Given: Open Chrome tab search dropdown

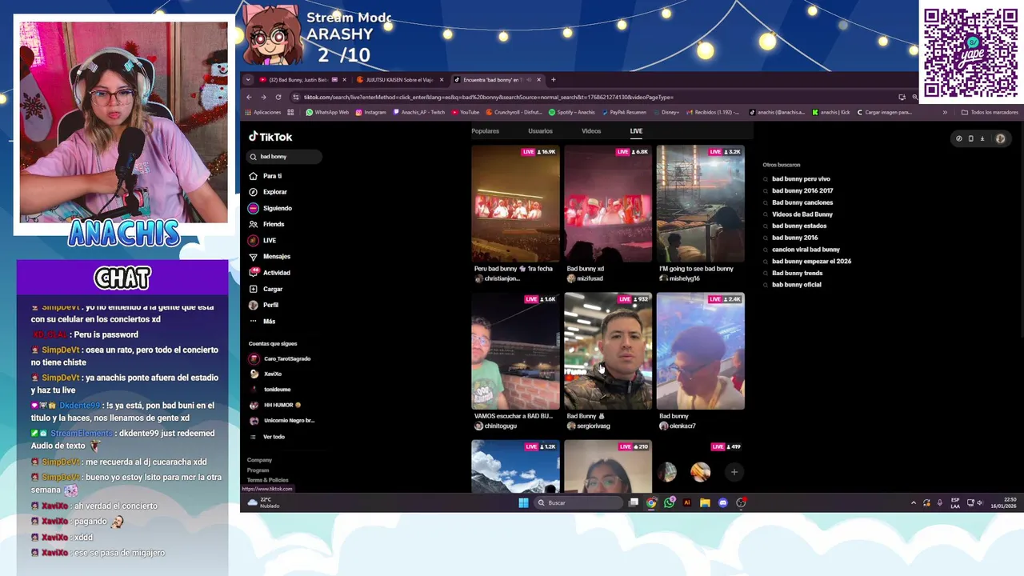Looking at the screenshot, I should click(248, 80).
